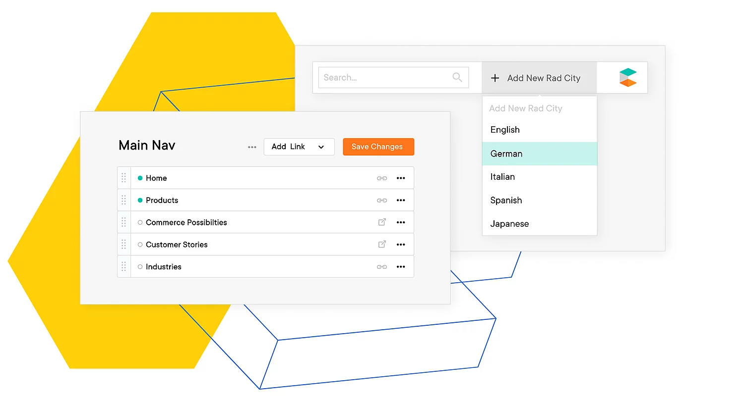Choose Japanese in the language menu
Screen dimensions: 744x404
(509, 224)
